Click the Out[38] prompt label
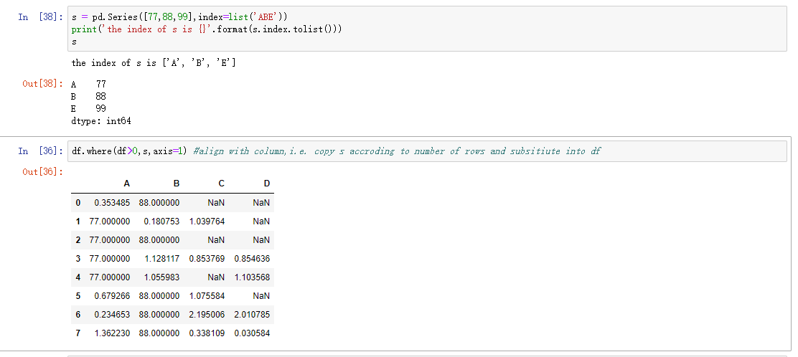The image size is (798, 357). pyautogui.click(x=43, y=84)
